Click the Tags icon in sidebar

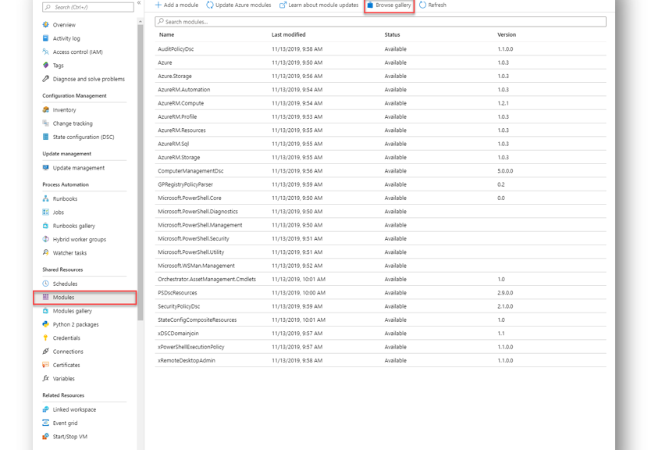click(x=45, y=66)
